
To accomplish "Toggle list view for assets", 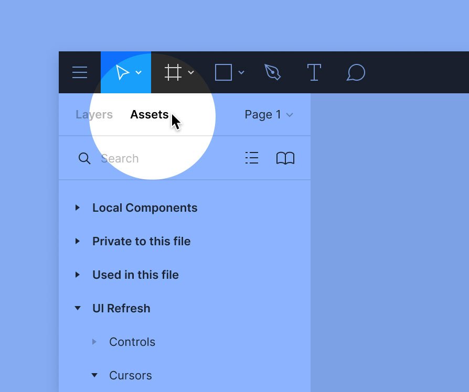I will point(252,158).
